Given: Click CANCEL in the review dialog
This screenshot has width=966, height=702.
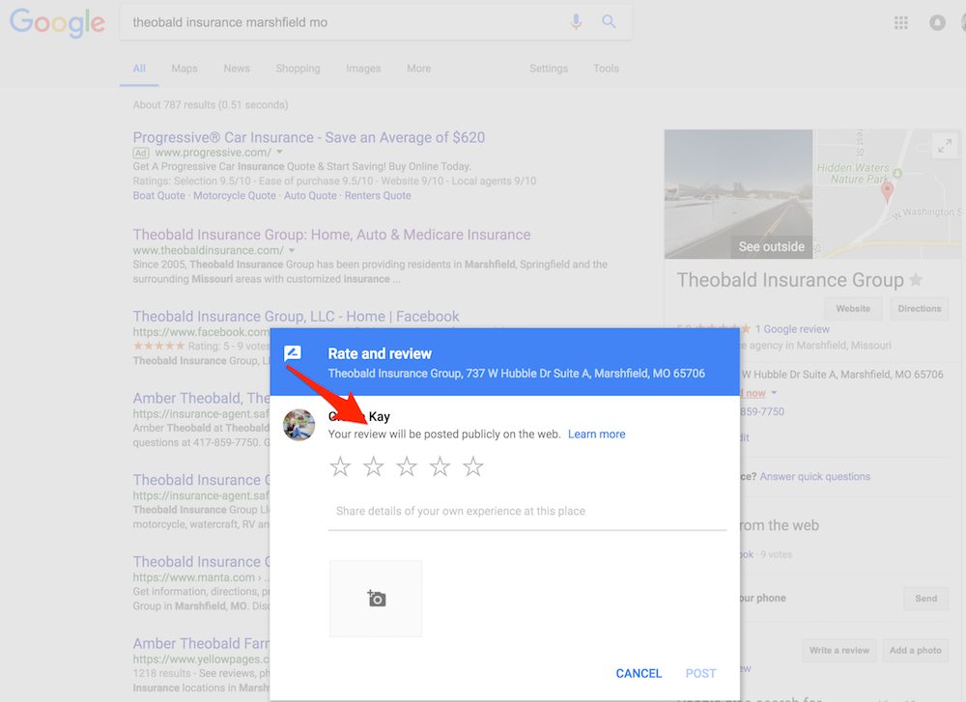Looking at the screenshot, I should [x=639, y=674].
